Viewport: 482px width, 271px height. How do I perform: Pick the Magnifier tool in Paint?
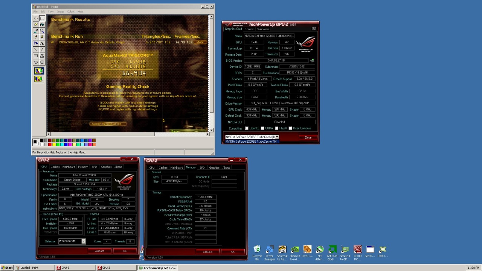42,31
